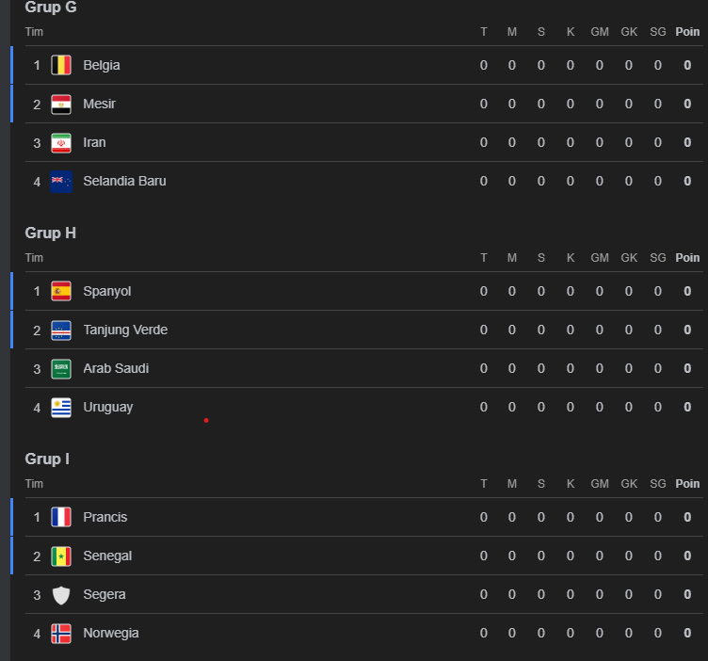
Task: Click the Arab Saudi team name
Action: coord(116,368)
